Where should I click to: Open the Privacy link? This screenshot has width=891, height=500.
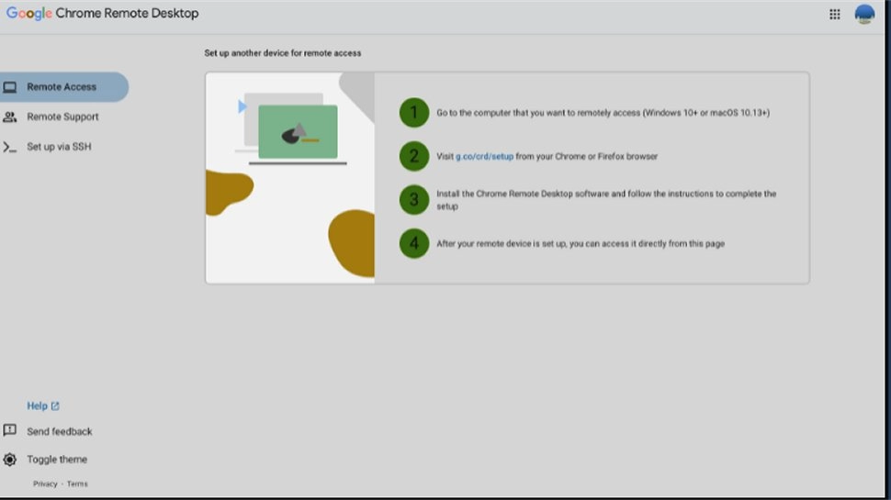(45, 484)
